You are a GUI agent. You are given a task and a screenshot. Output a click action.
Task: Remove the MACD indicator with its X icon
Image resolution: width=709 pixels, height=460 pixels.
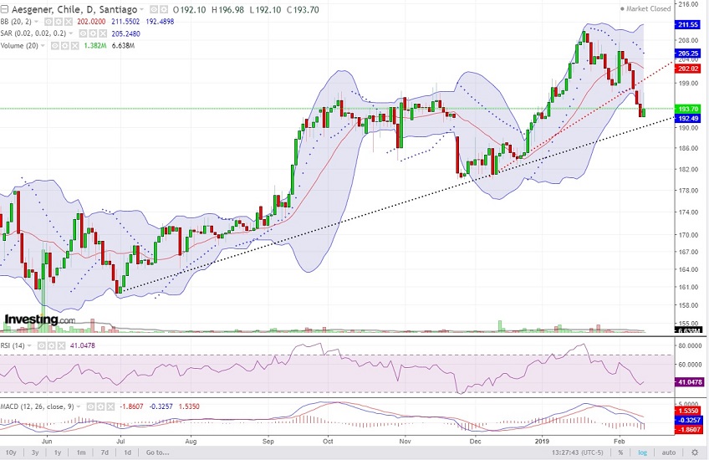(x=110, y=406)
